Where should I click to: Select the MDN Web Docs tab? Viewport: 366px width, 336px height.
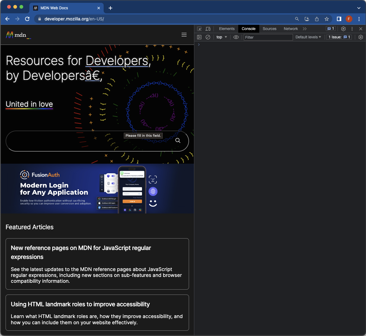click(67, 8)
